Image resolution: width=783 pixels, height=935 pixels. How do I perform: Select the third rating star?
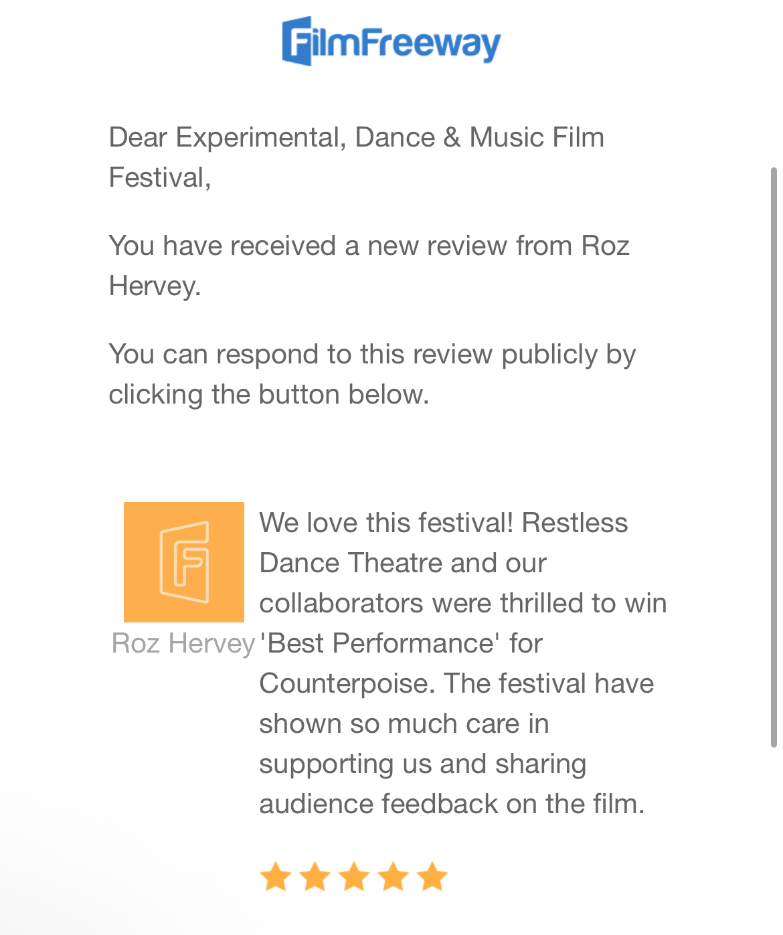click(354, 877)
